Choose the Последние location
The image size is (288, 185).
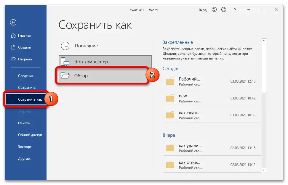tap(105, 46)
